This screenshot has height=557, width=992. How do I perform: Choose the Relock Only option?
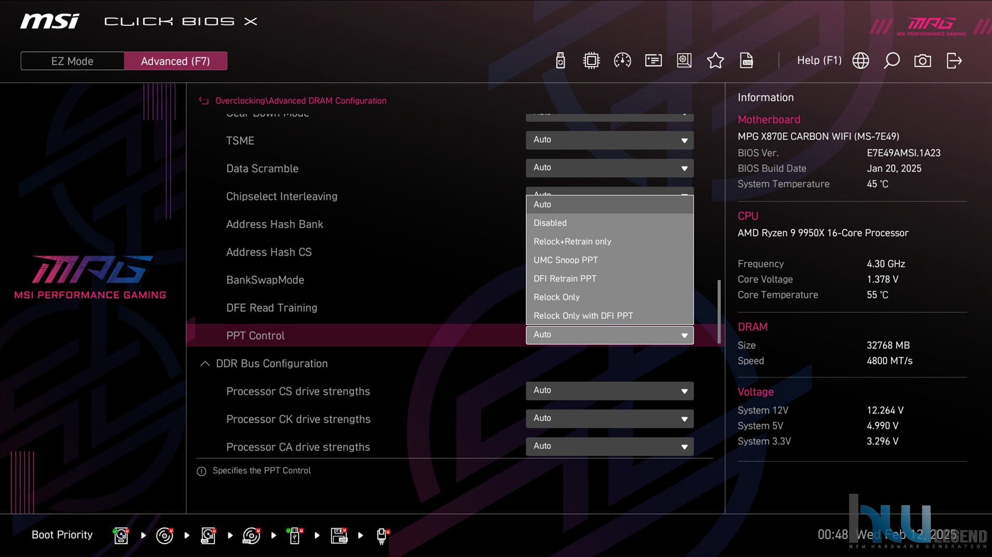pos(609,297)
